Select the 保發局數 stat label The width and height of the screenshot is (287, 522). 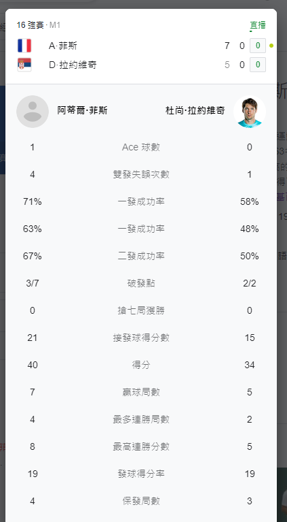(x=141, y=501)
